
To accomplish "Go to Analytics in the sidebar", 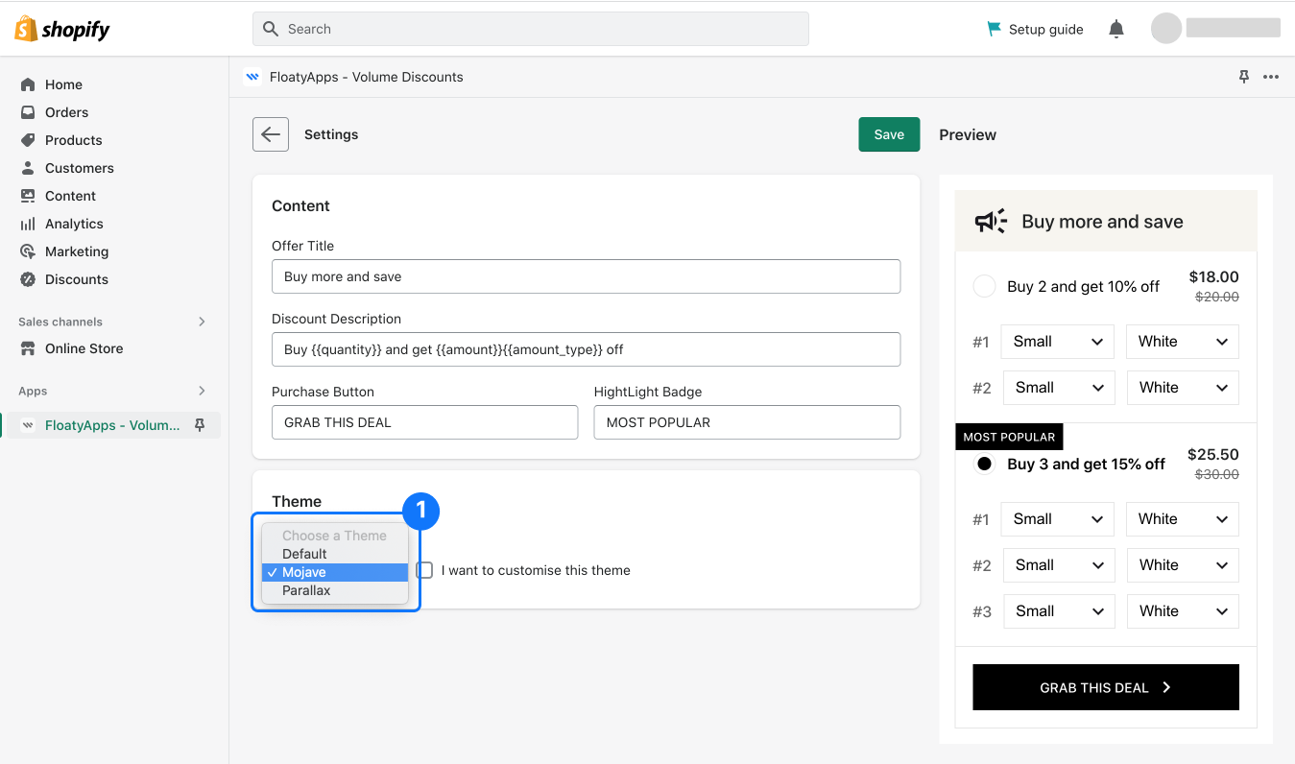I will point(74,224).
